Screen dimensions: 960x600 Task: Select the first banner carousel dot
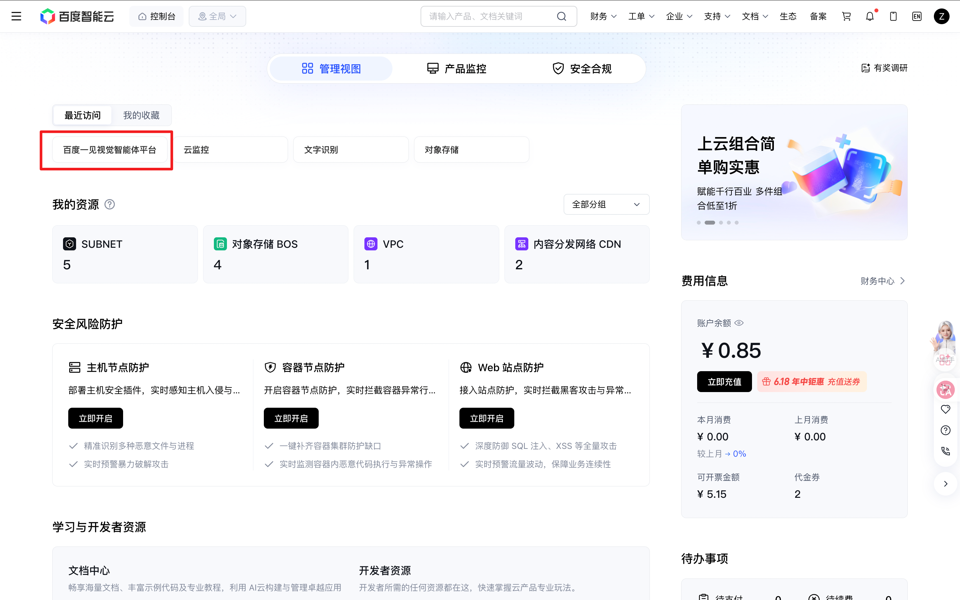click(x=699, y=223)
